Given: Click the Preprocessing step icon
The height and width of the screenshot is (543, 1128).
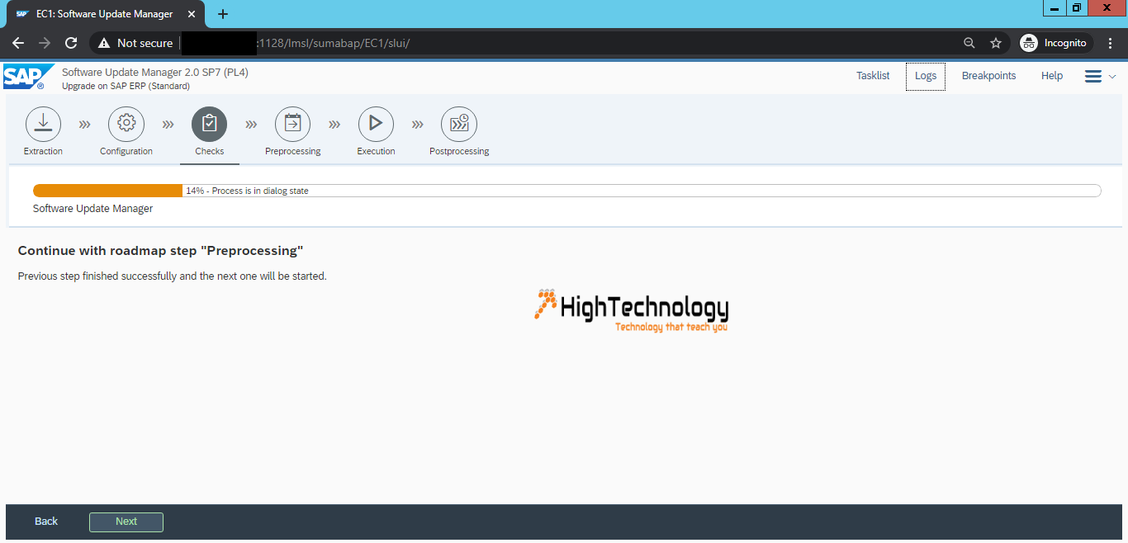Looking at the screenshot, I should click(293, 124).
